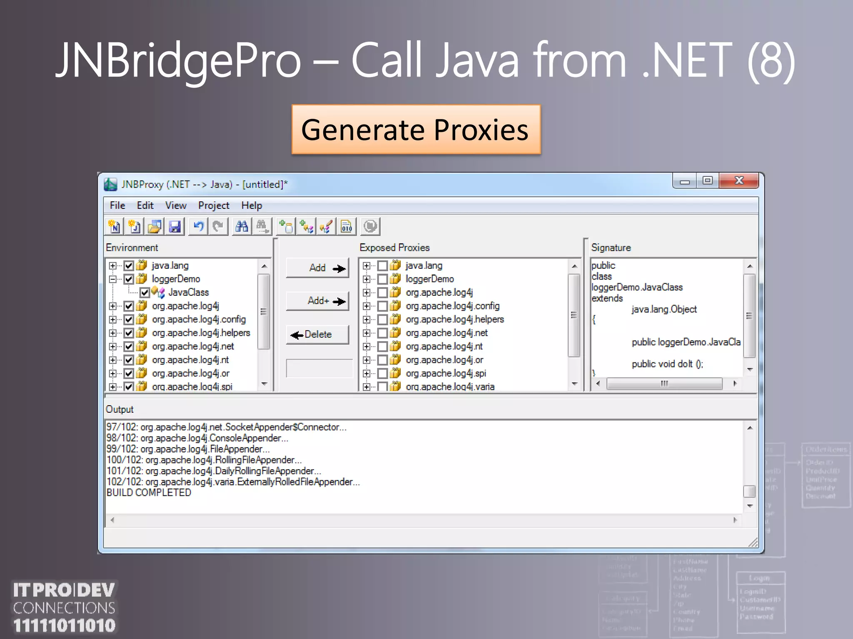Build proxies with 010 document icon
This screenshot has width=853, height=639.
[x=347, y=226]
